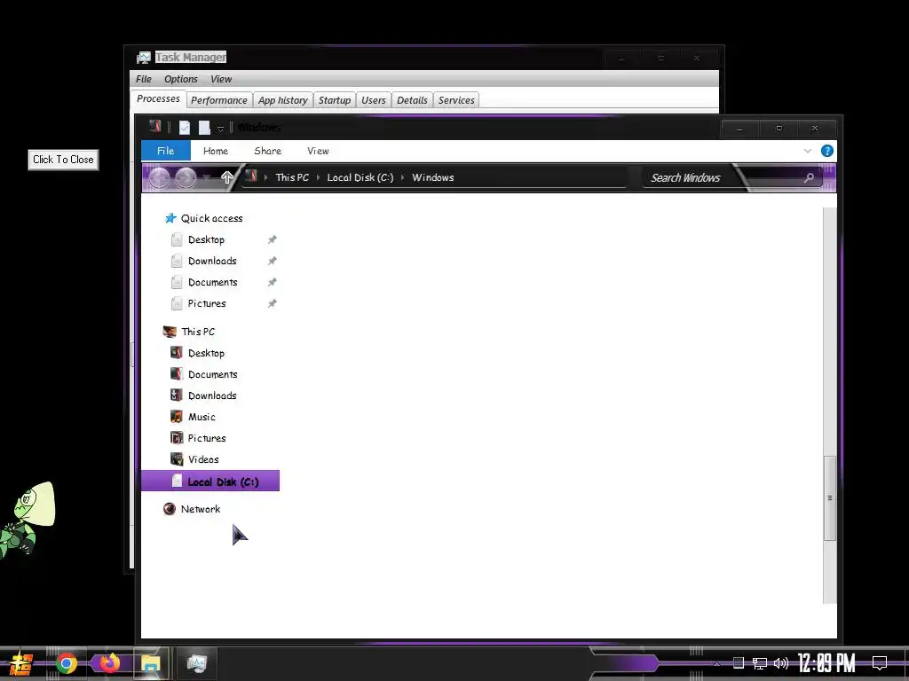Click the Network globe icon

(170, 509)
